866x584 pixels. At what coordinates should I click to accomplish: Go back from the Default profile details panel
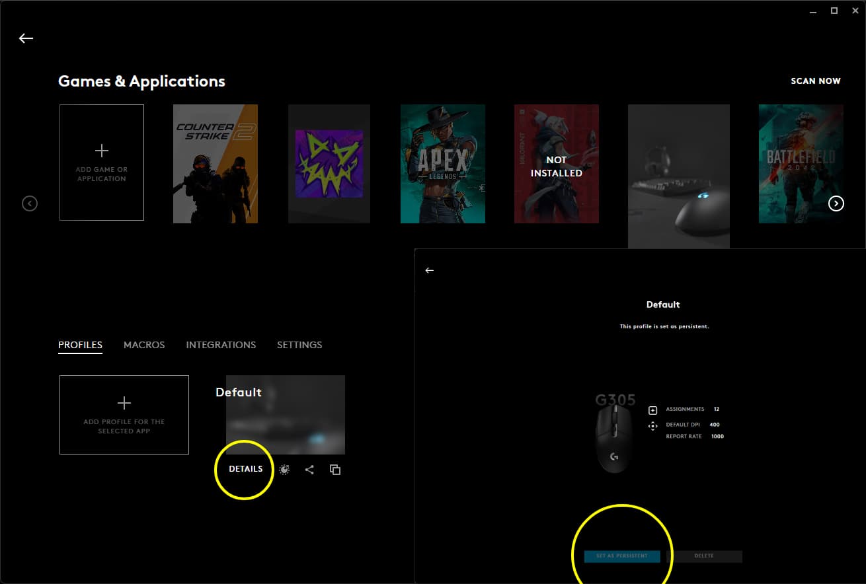430,270
